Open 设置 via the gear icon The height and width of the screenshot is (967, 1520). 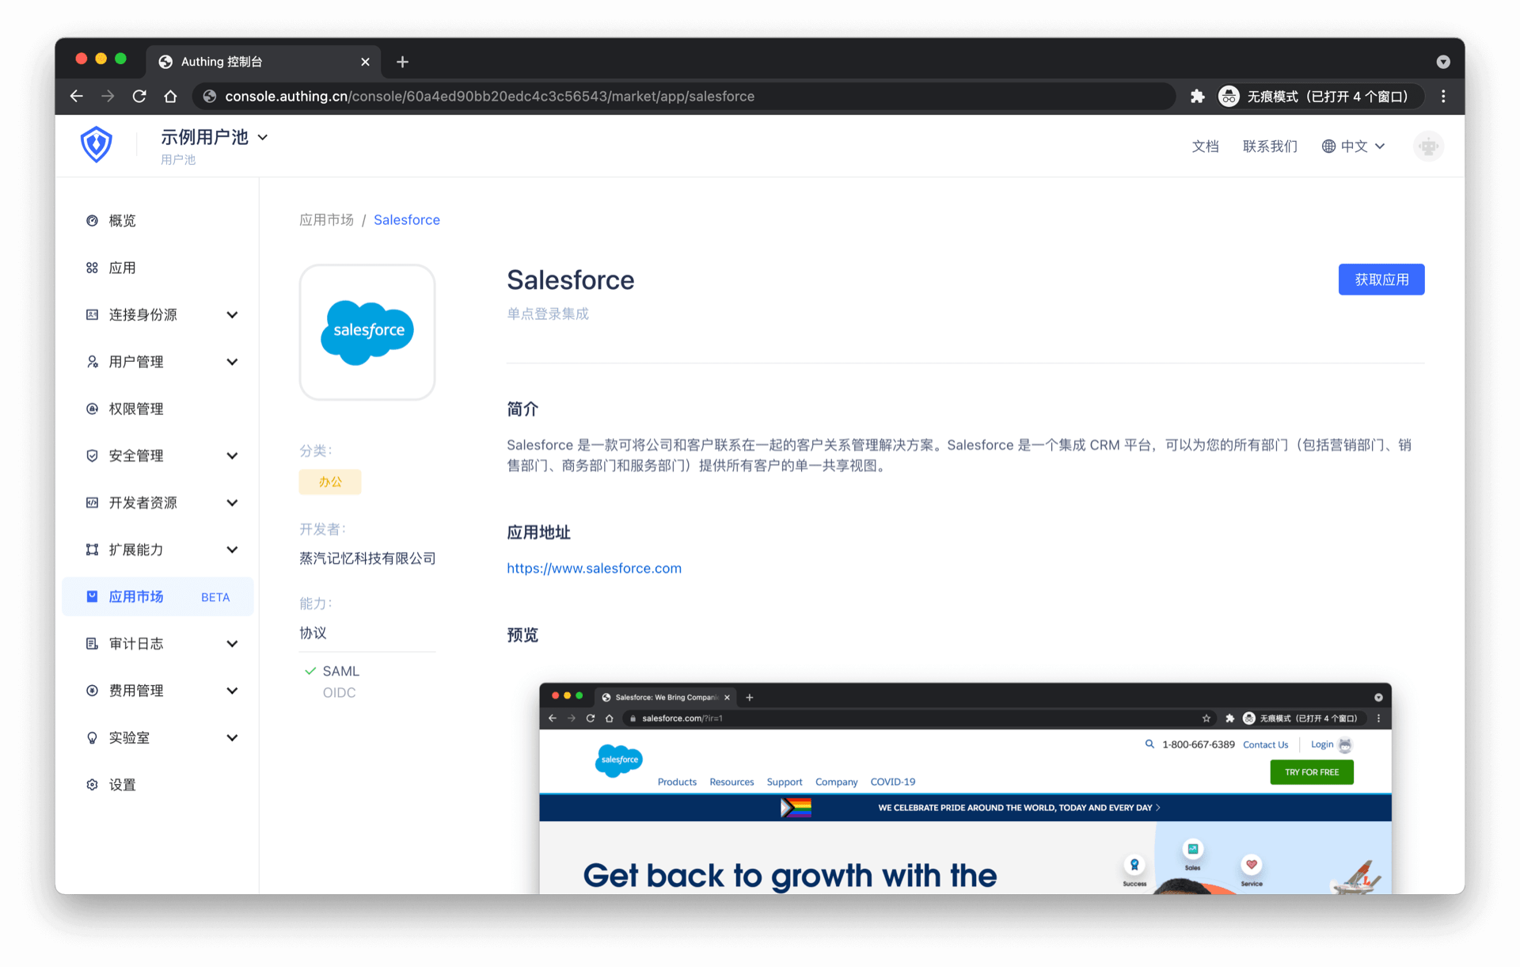92,785
